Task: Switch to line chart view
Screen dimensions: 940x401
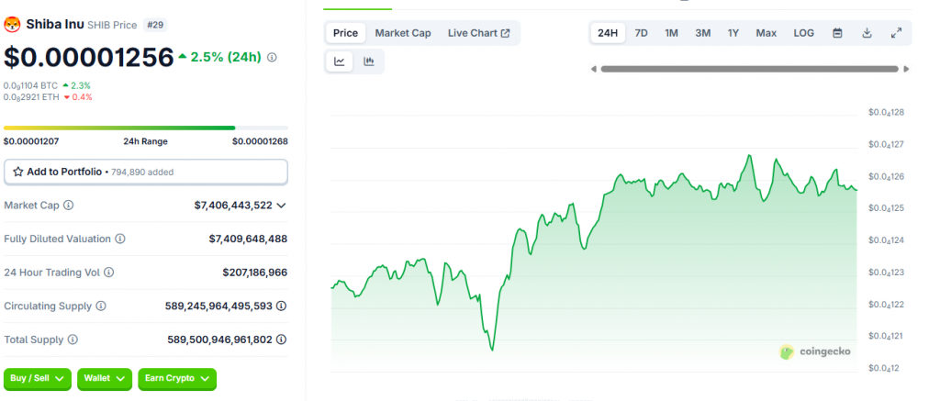Action: tap(340, 61)
